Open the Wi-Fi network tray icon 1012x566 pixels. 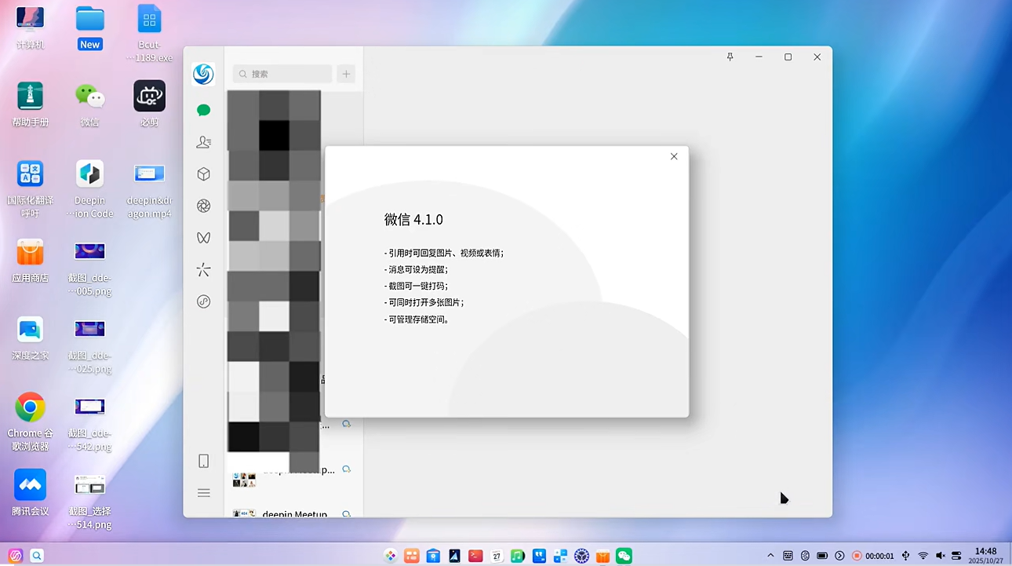click(923, 556)
